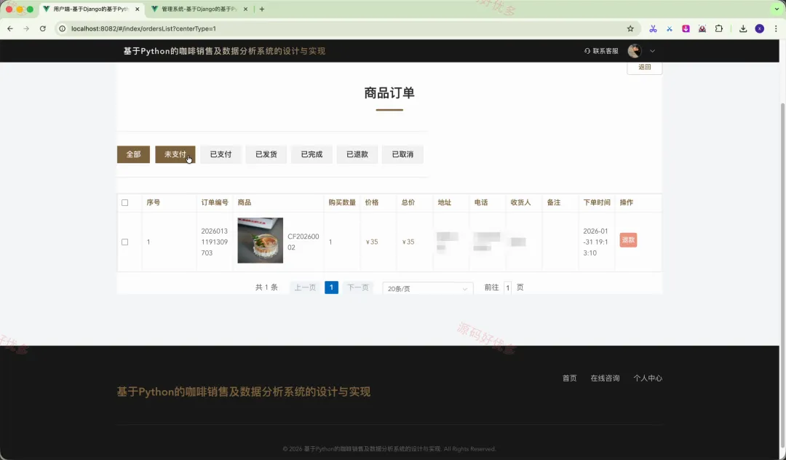Check the select-all checkbox in table header
This screenshot has width=786, height=460.
click(125, 202)
